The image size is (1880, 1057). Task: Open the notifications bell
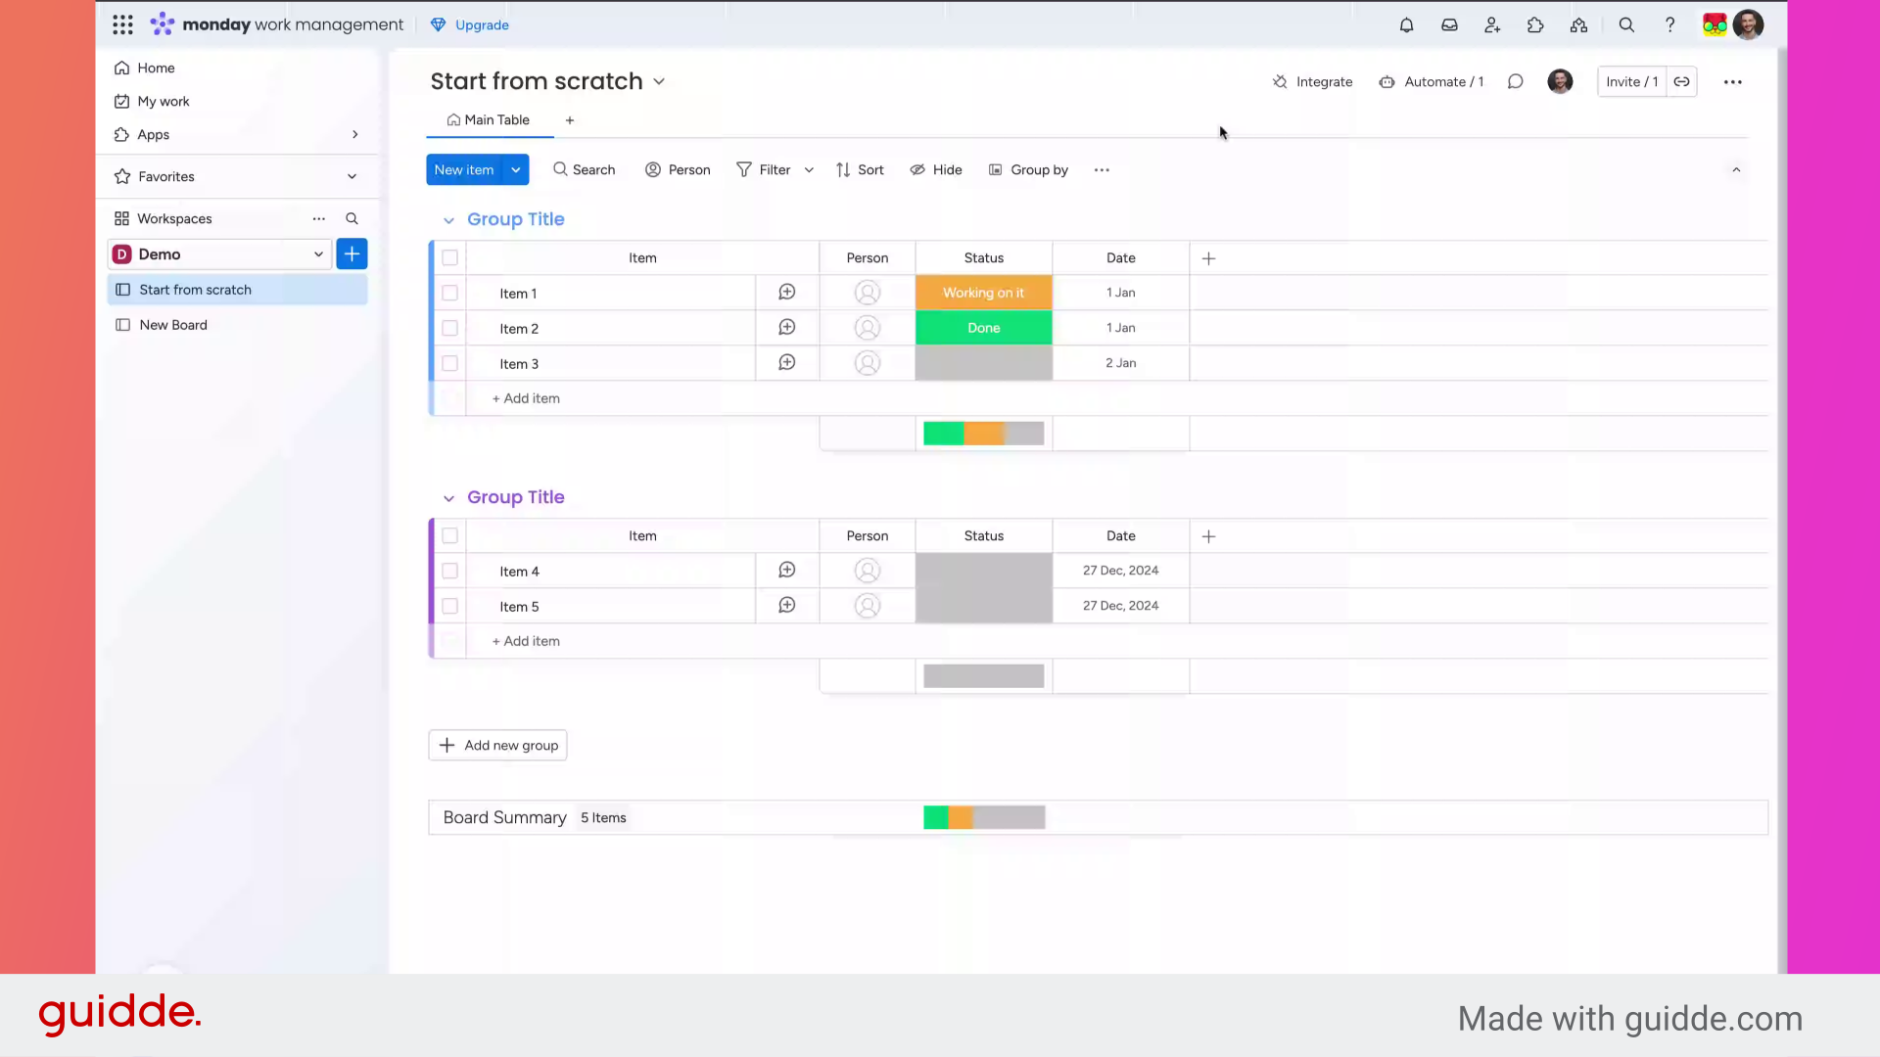tap(1406, 25)
